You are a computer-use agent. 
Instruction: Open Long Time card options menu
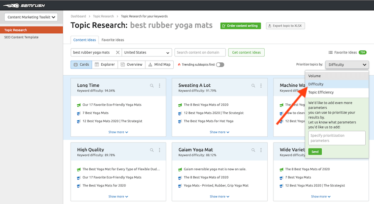(160, 86)
